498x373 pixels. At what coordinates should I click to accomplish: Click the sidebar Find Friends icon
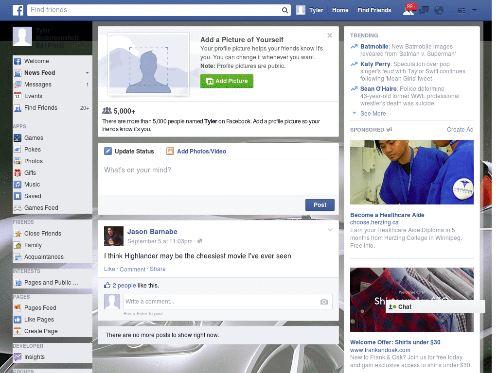18,108
